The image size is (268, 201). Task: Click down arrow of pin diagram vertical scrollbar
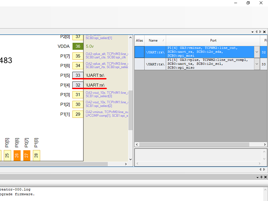click(x=130, y=159)
